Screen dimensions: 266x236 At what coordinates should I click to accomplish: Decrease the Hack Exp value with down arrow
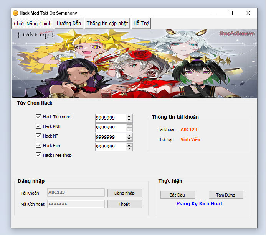coord(129,149)
